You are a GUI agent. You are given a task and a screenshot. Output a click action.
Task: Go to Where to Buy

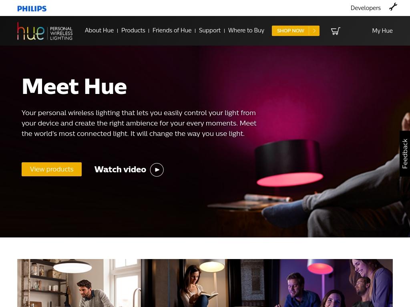(x=246, y=30)
